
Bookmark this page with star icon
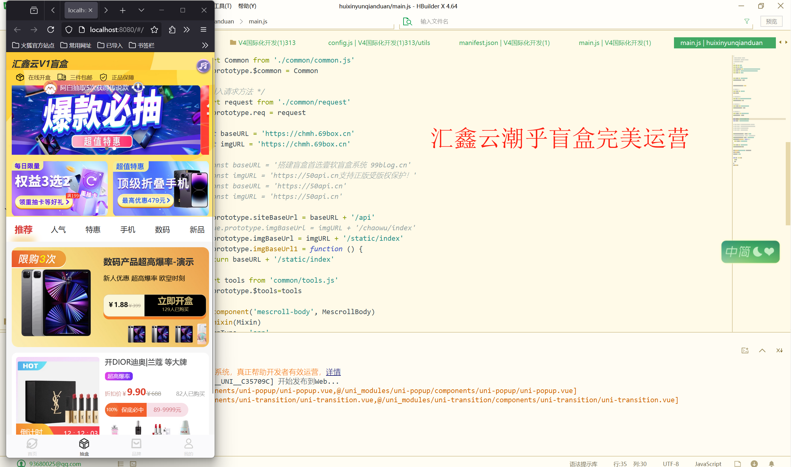pyautogui.click(x=154, y=30)
